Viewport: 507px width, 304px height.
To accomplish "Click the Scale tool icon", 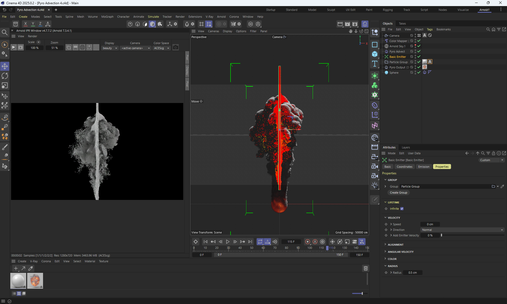I will pos(5,86).
